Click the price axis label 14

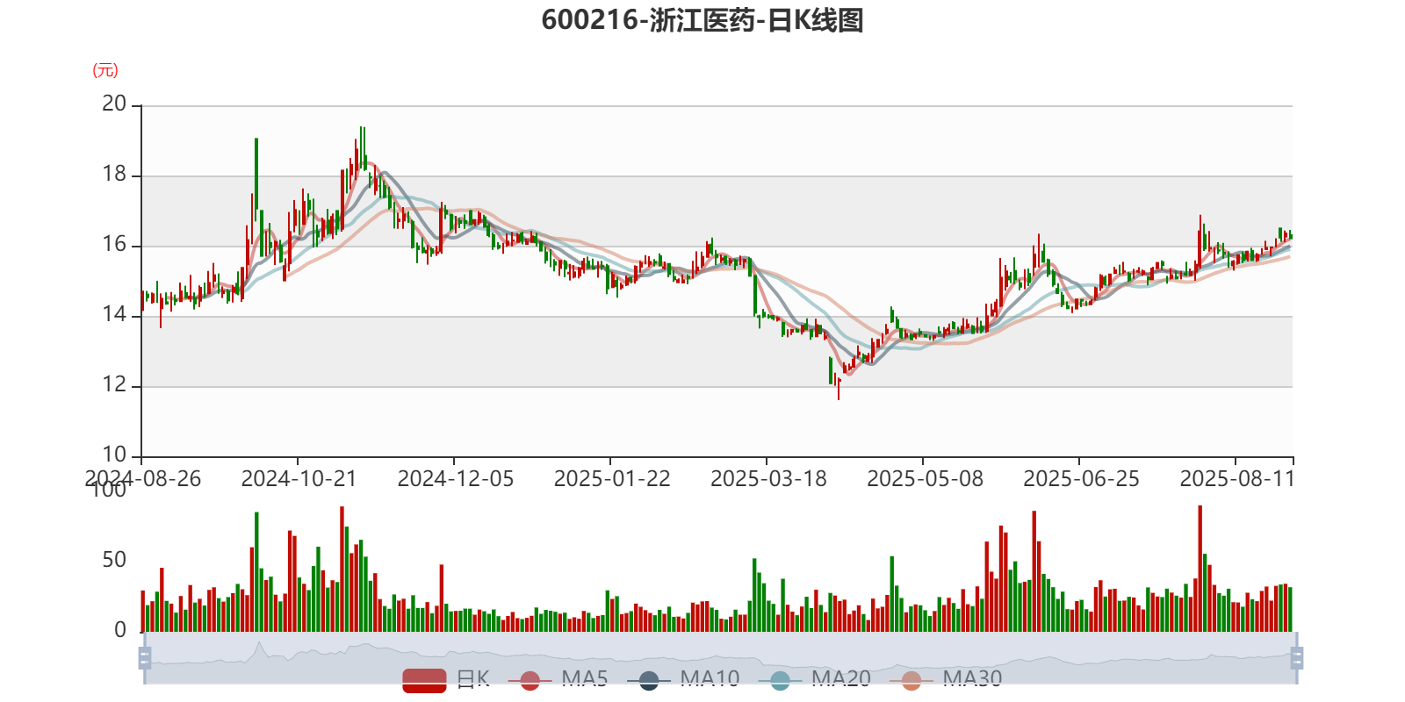pos(114,315)
